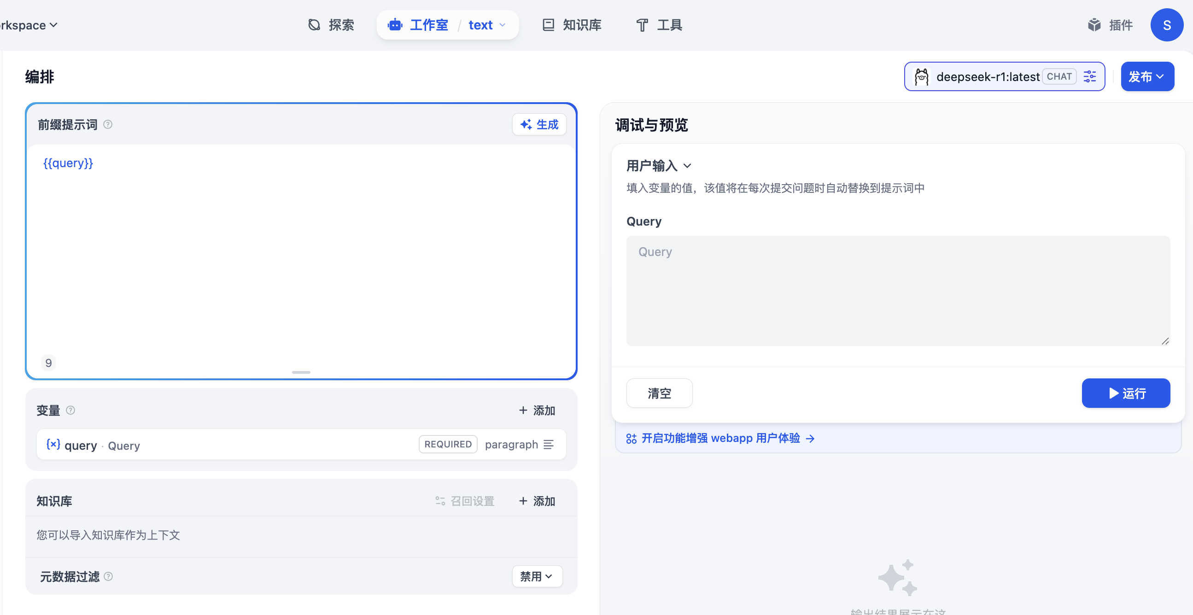1193x615 pixels.
Task: Open the Tools tab
Action: click(660, 25)
